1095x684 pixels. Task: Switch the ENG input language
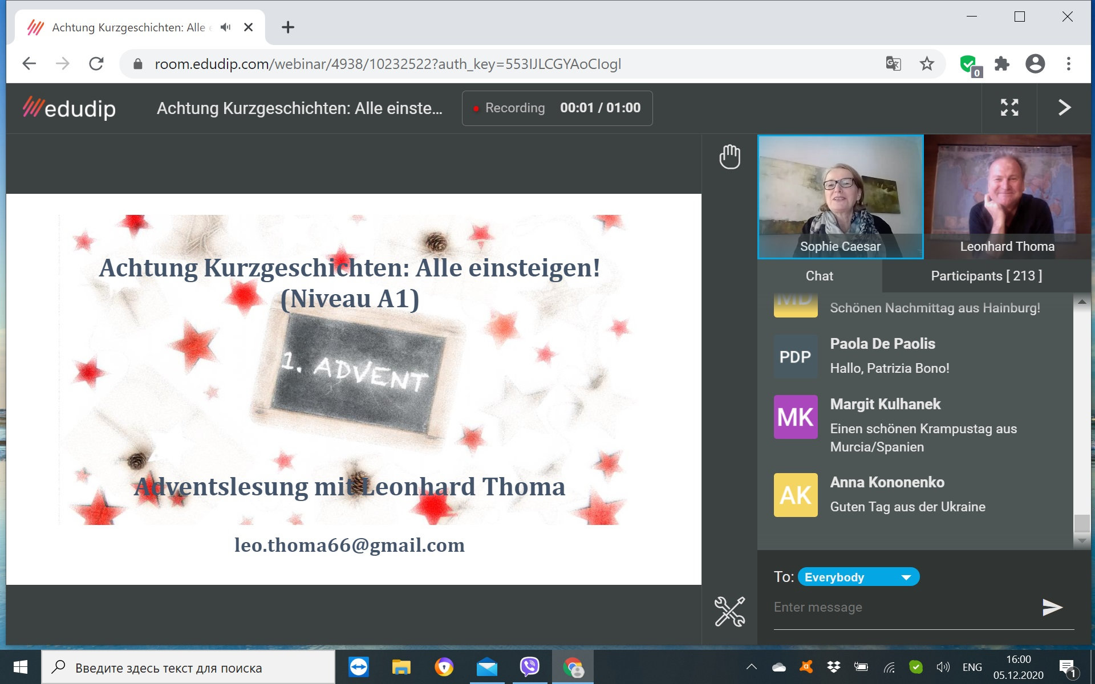coord(972,667)
